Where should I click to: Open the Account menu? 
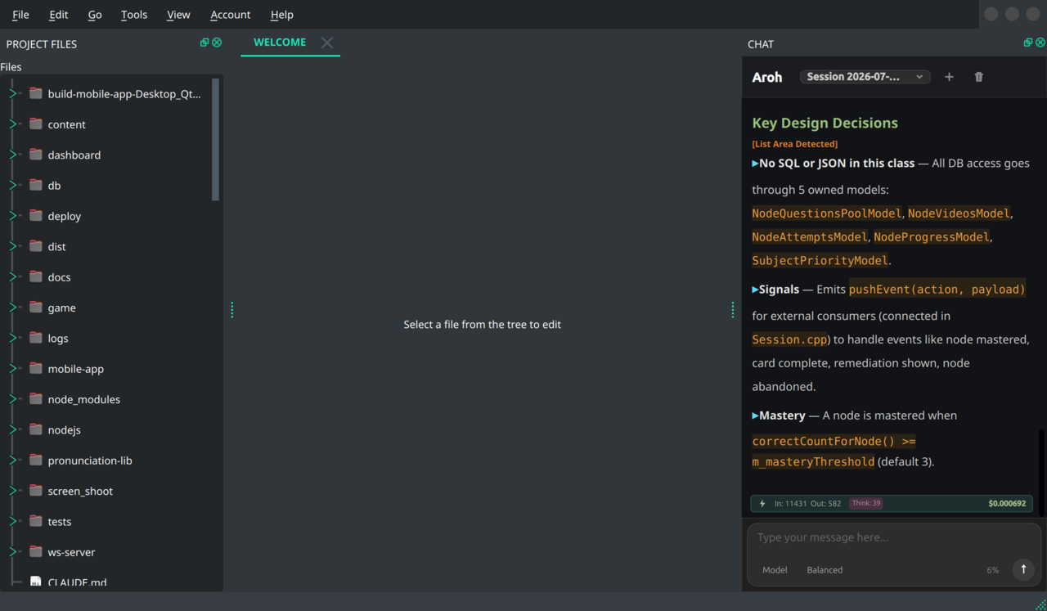coord(230,15)
